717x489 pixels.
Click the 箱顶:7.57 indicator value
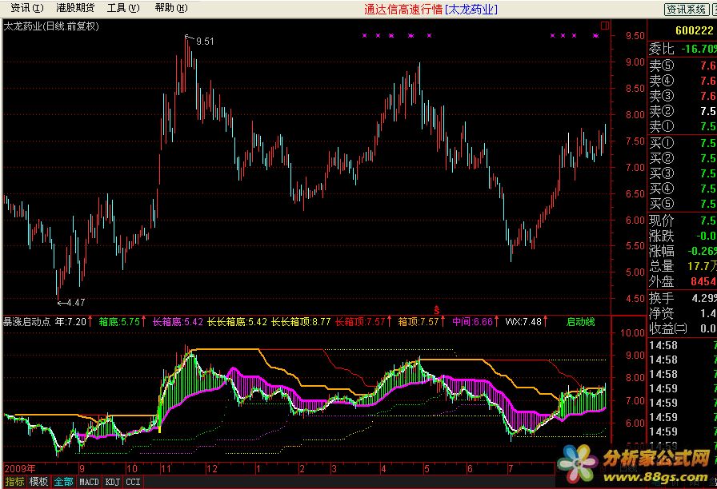click(x=418, y=322)
